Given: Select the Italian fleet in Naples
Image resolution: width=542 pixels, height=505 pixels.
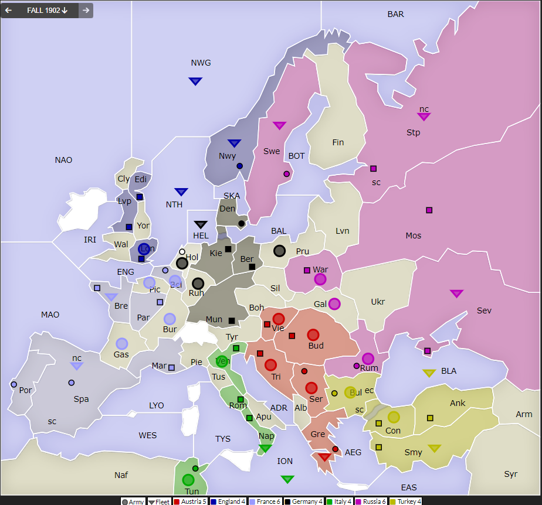Looking at the screenshot, I should point(265,448).
